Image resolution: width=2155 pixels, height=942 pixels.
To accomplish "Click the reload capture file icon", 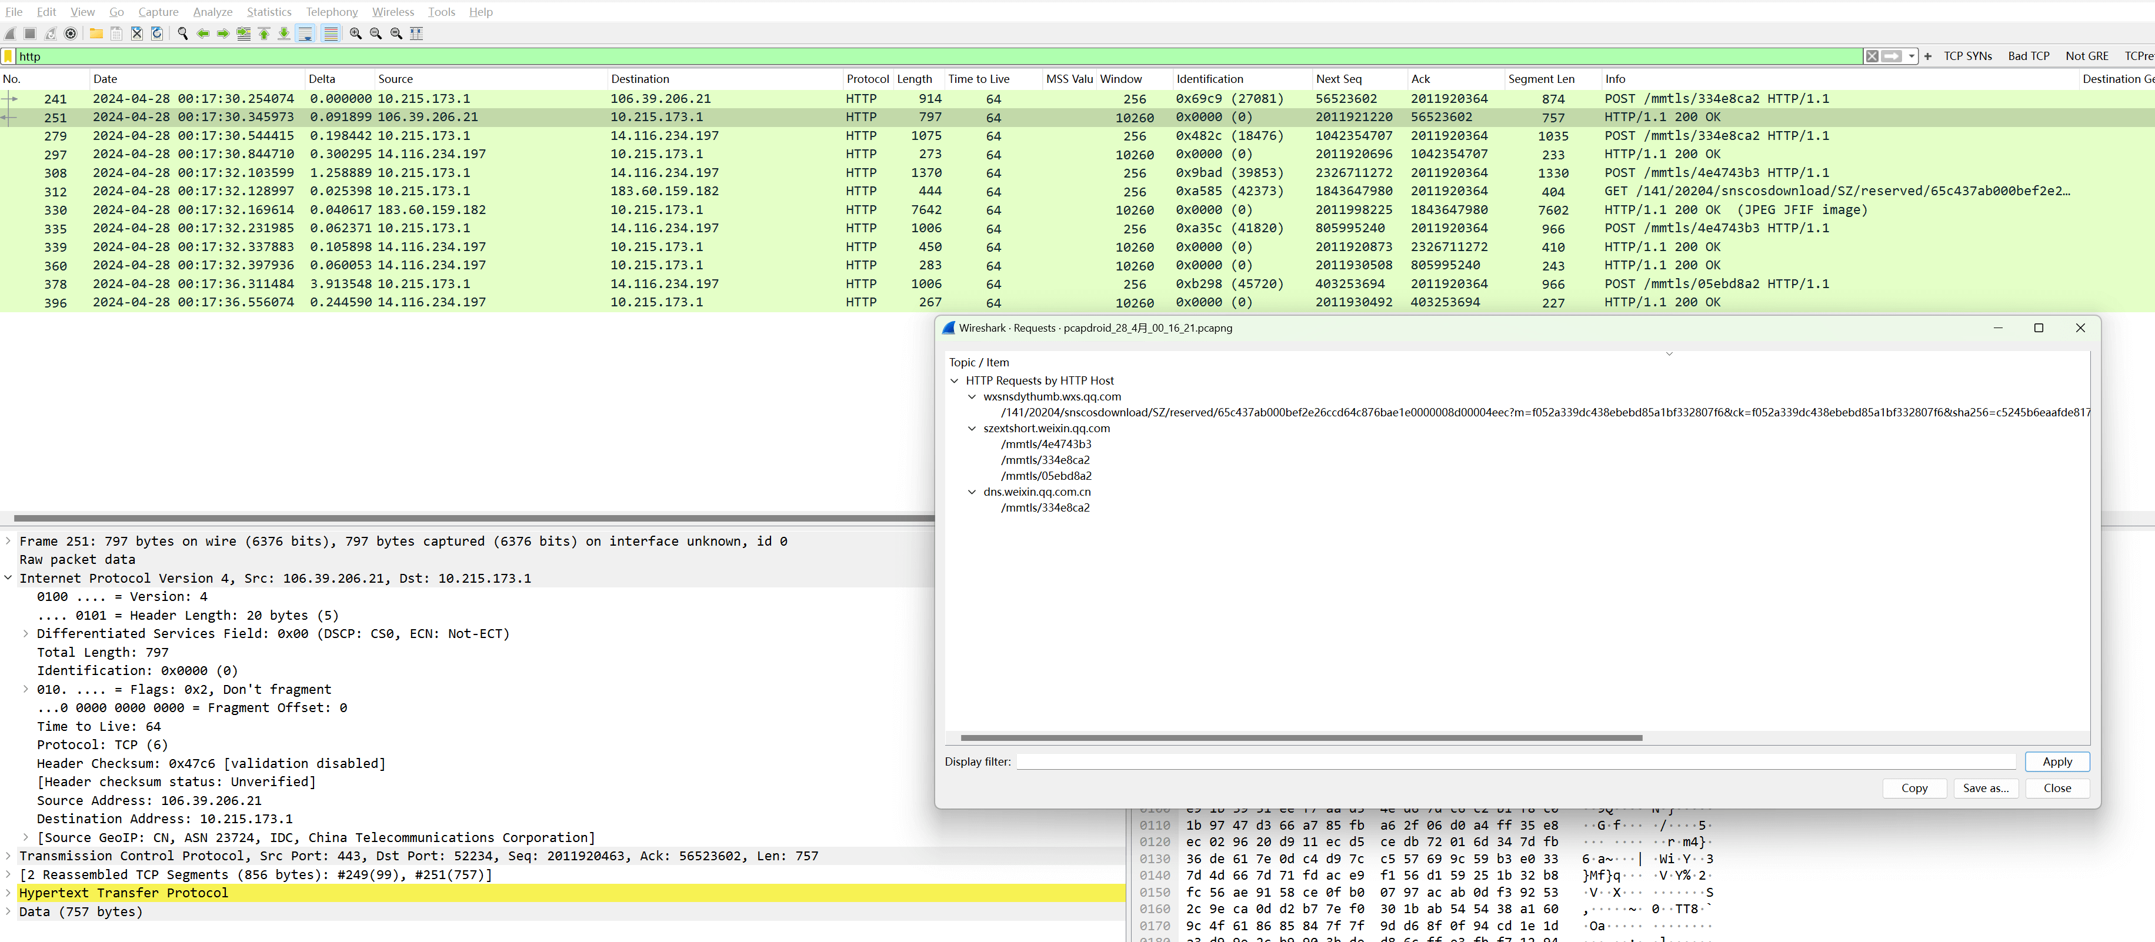I will [156, 34].
